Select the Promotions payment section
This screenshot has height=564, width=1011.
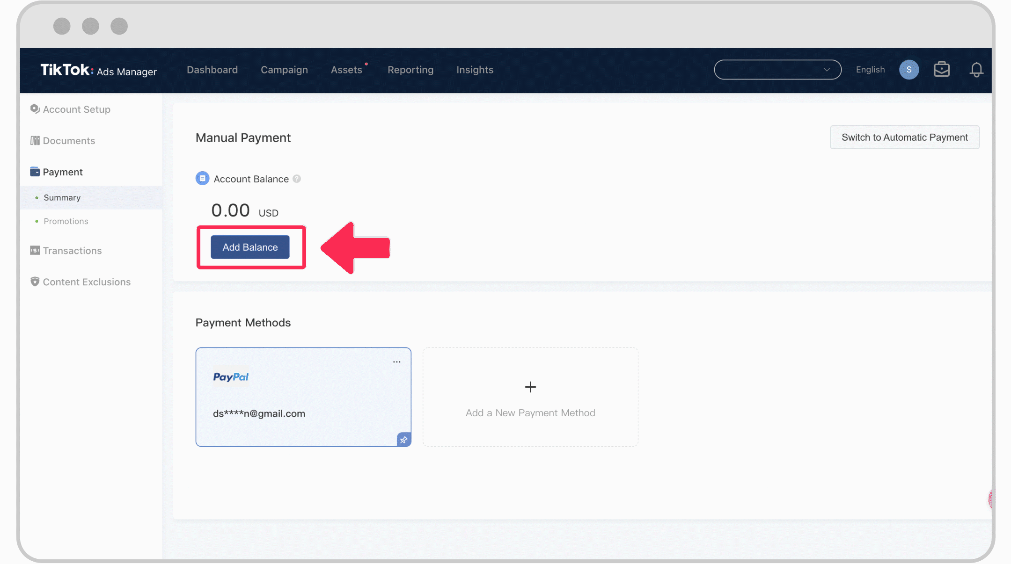coord(66,221)
